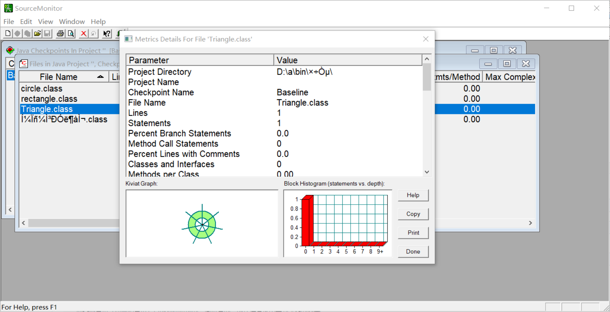This screenshot has width=610, height=312.
Task: Click the Baseline checkpoint value
Action: 292,92
